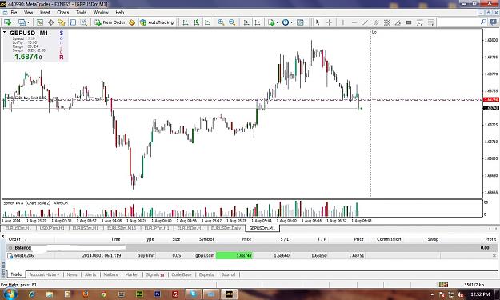The height and width of the screenshot is (300, 500).
Task: Open Windows Start button
Action: click(x=10, y=294)
